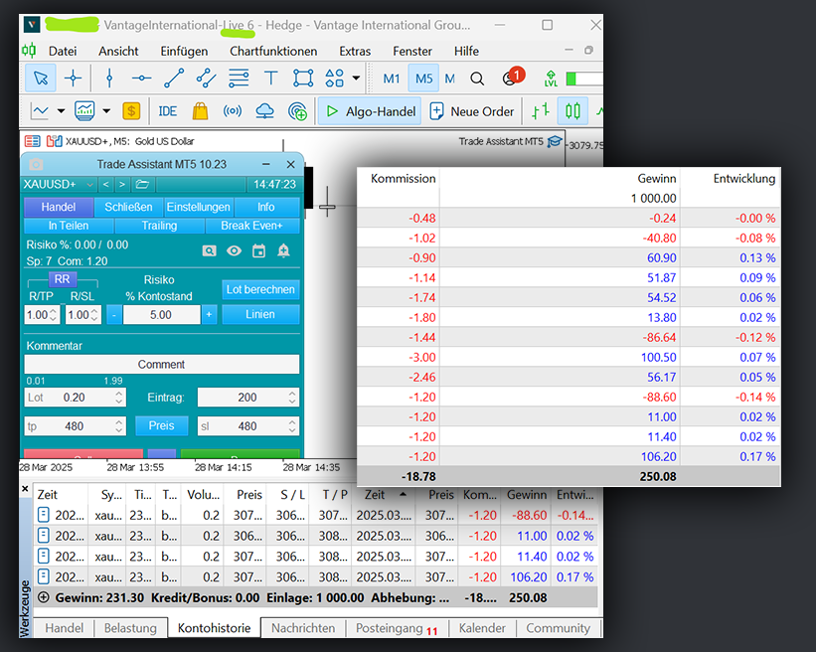Click the green connection progress bar

click(584, 79)
